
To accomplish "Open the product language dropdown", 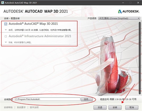I will (x=119, y=18).
